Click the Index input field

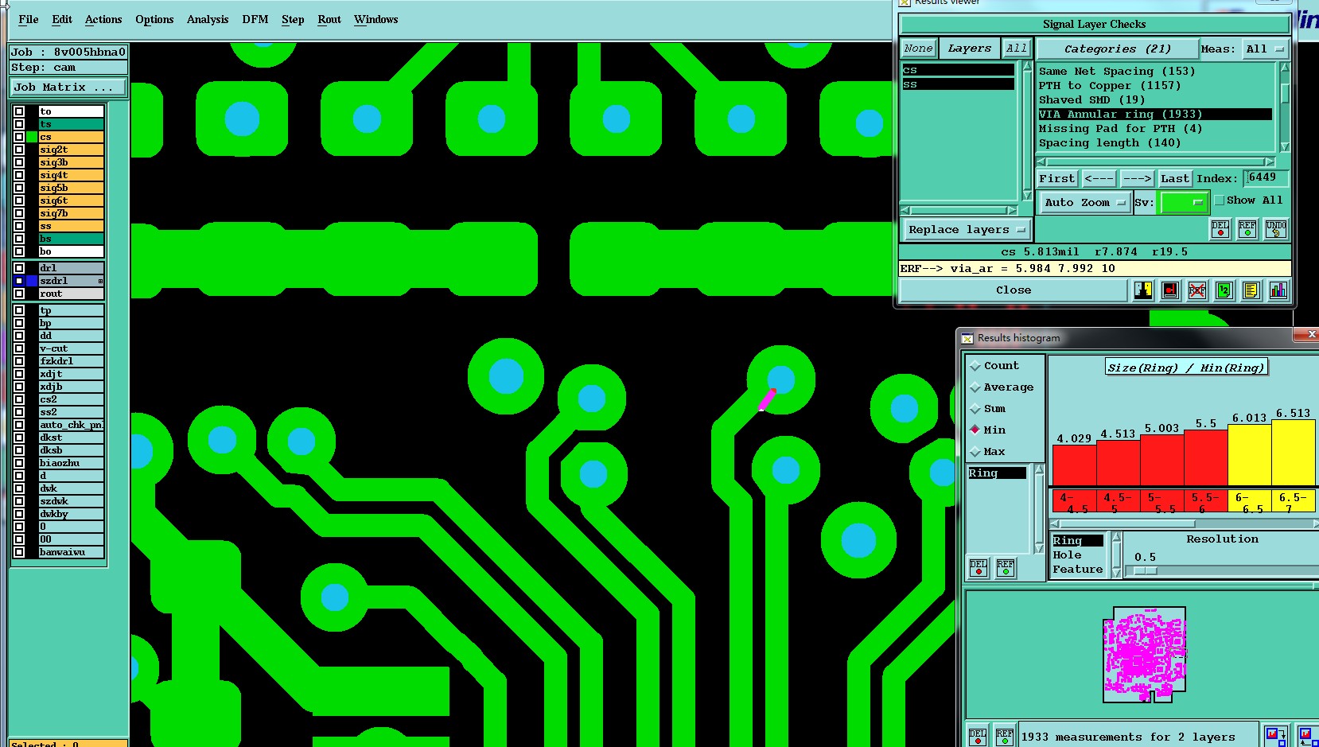click(1266, 178)
